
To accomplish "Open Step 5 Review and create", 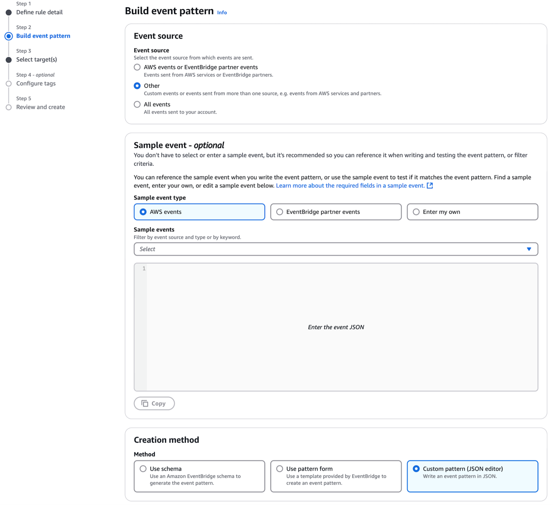I will 40,107.
